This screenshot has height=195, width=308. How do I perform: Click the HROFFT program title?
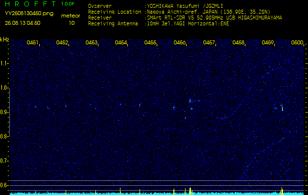click(30, 4)
